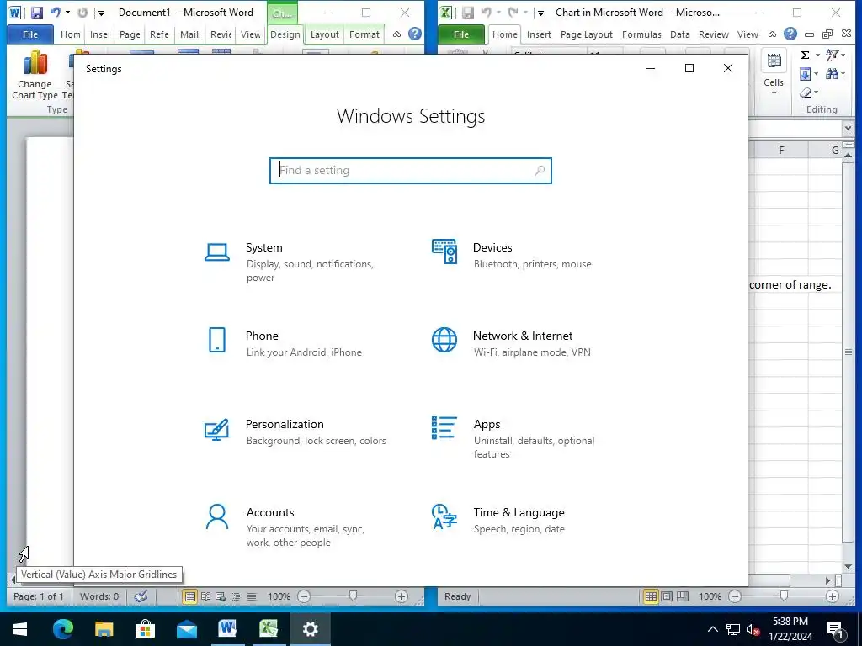Click Clear eraser icon in Excel
Screen dimensions: 862x646
click(x=806, y=93)
